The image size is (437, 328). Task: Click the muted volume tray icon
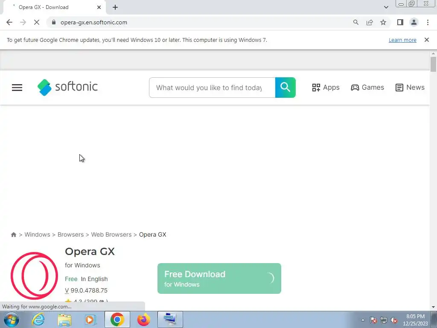point(394,320)
